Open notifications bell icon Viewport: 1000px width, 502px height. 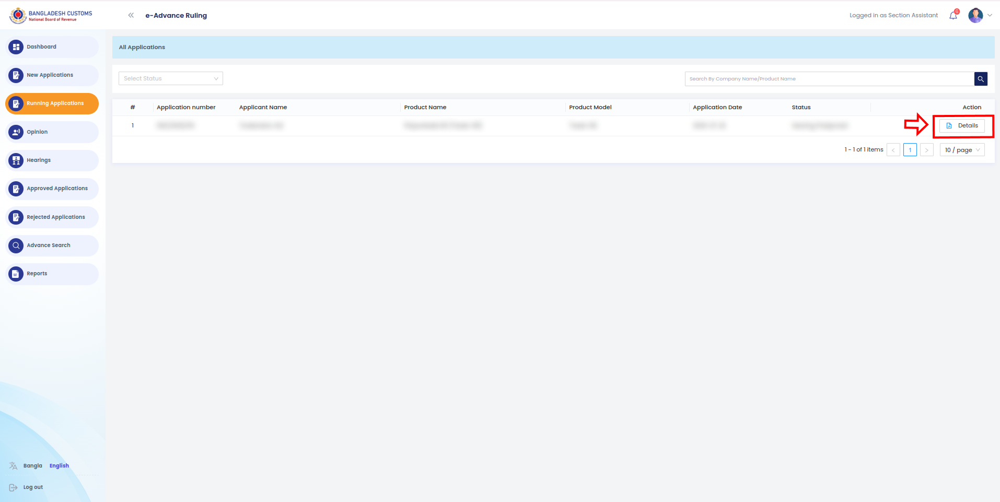click(x=953, y=15)
